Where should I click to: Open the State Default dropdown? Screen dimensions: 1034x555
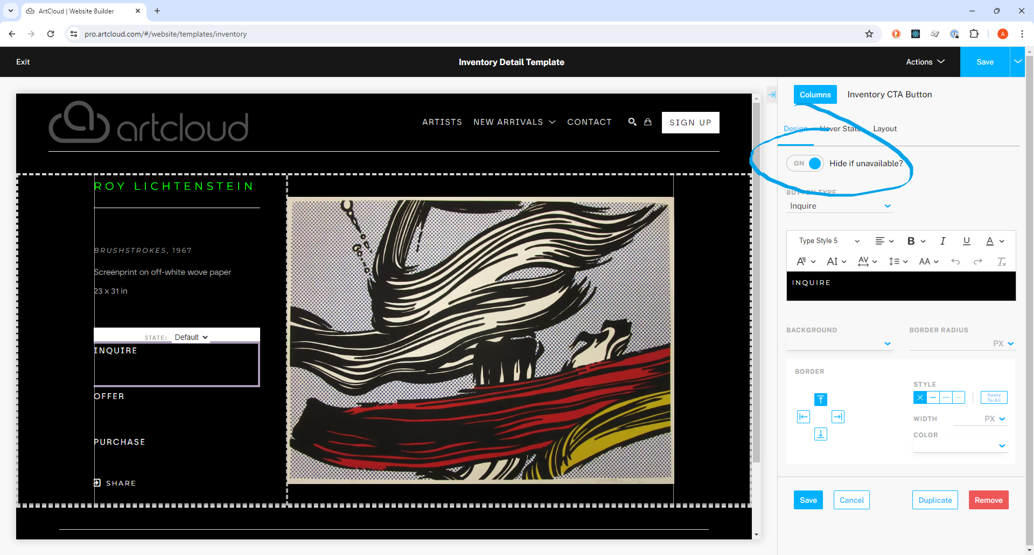pyautogui.click(x=191, y=337)
